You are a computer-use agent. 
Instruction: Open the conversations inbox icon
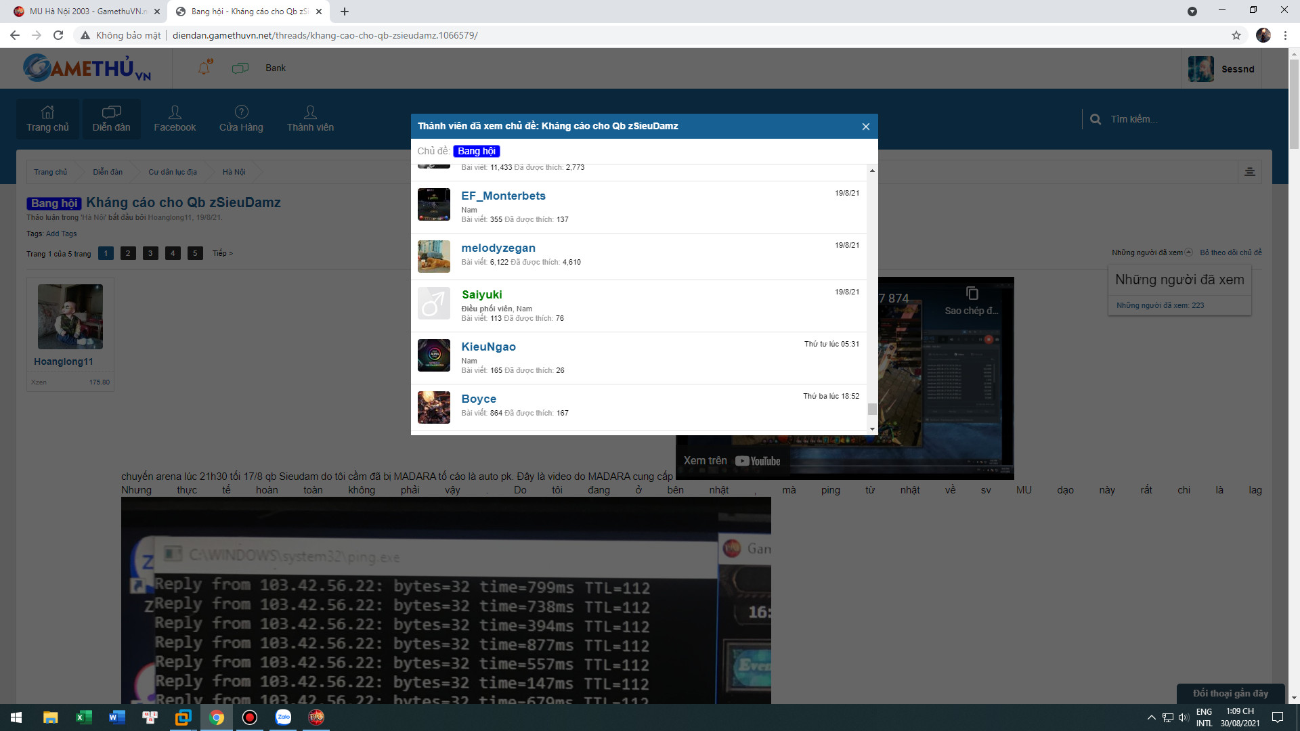point(240,68)
